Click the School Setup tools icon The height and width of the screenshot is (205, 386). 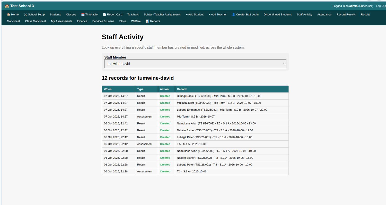click(x=25, y=15)
